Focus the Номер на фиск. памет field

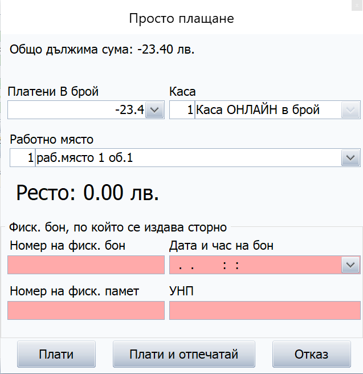86,310
